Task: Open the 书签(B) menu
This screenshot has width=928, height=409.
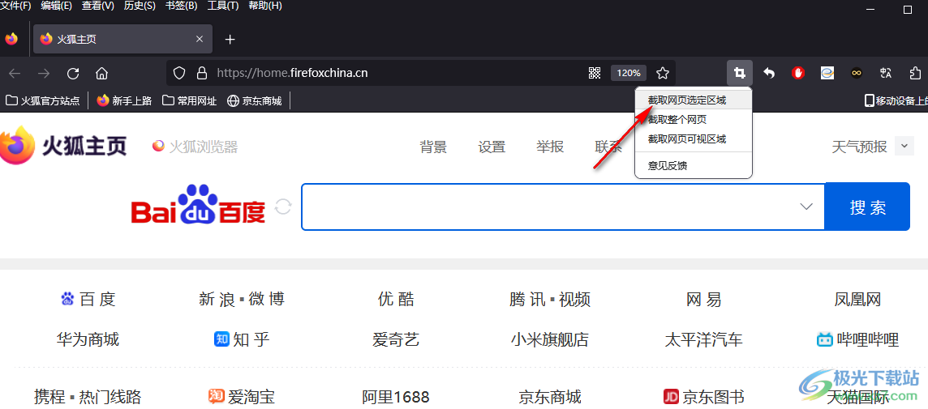Action: tap(181, 6)
